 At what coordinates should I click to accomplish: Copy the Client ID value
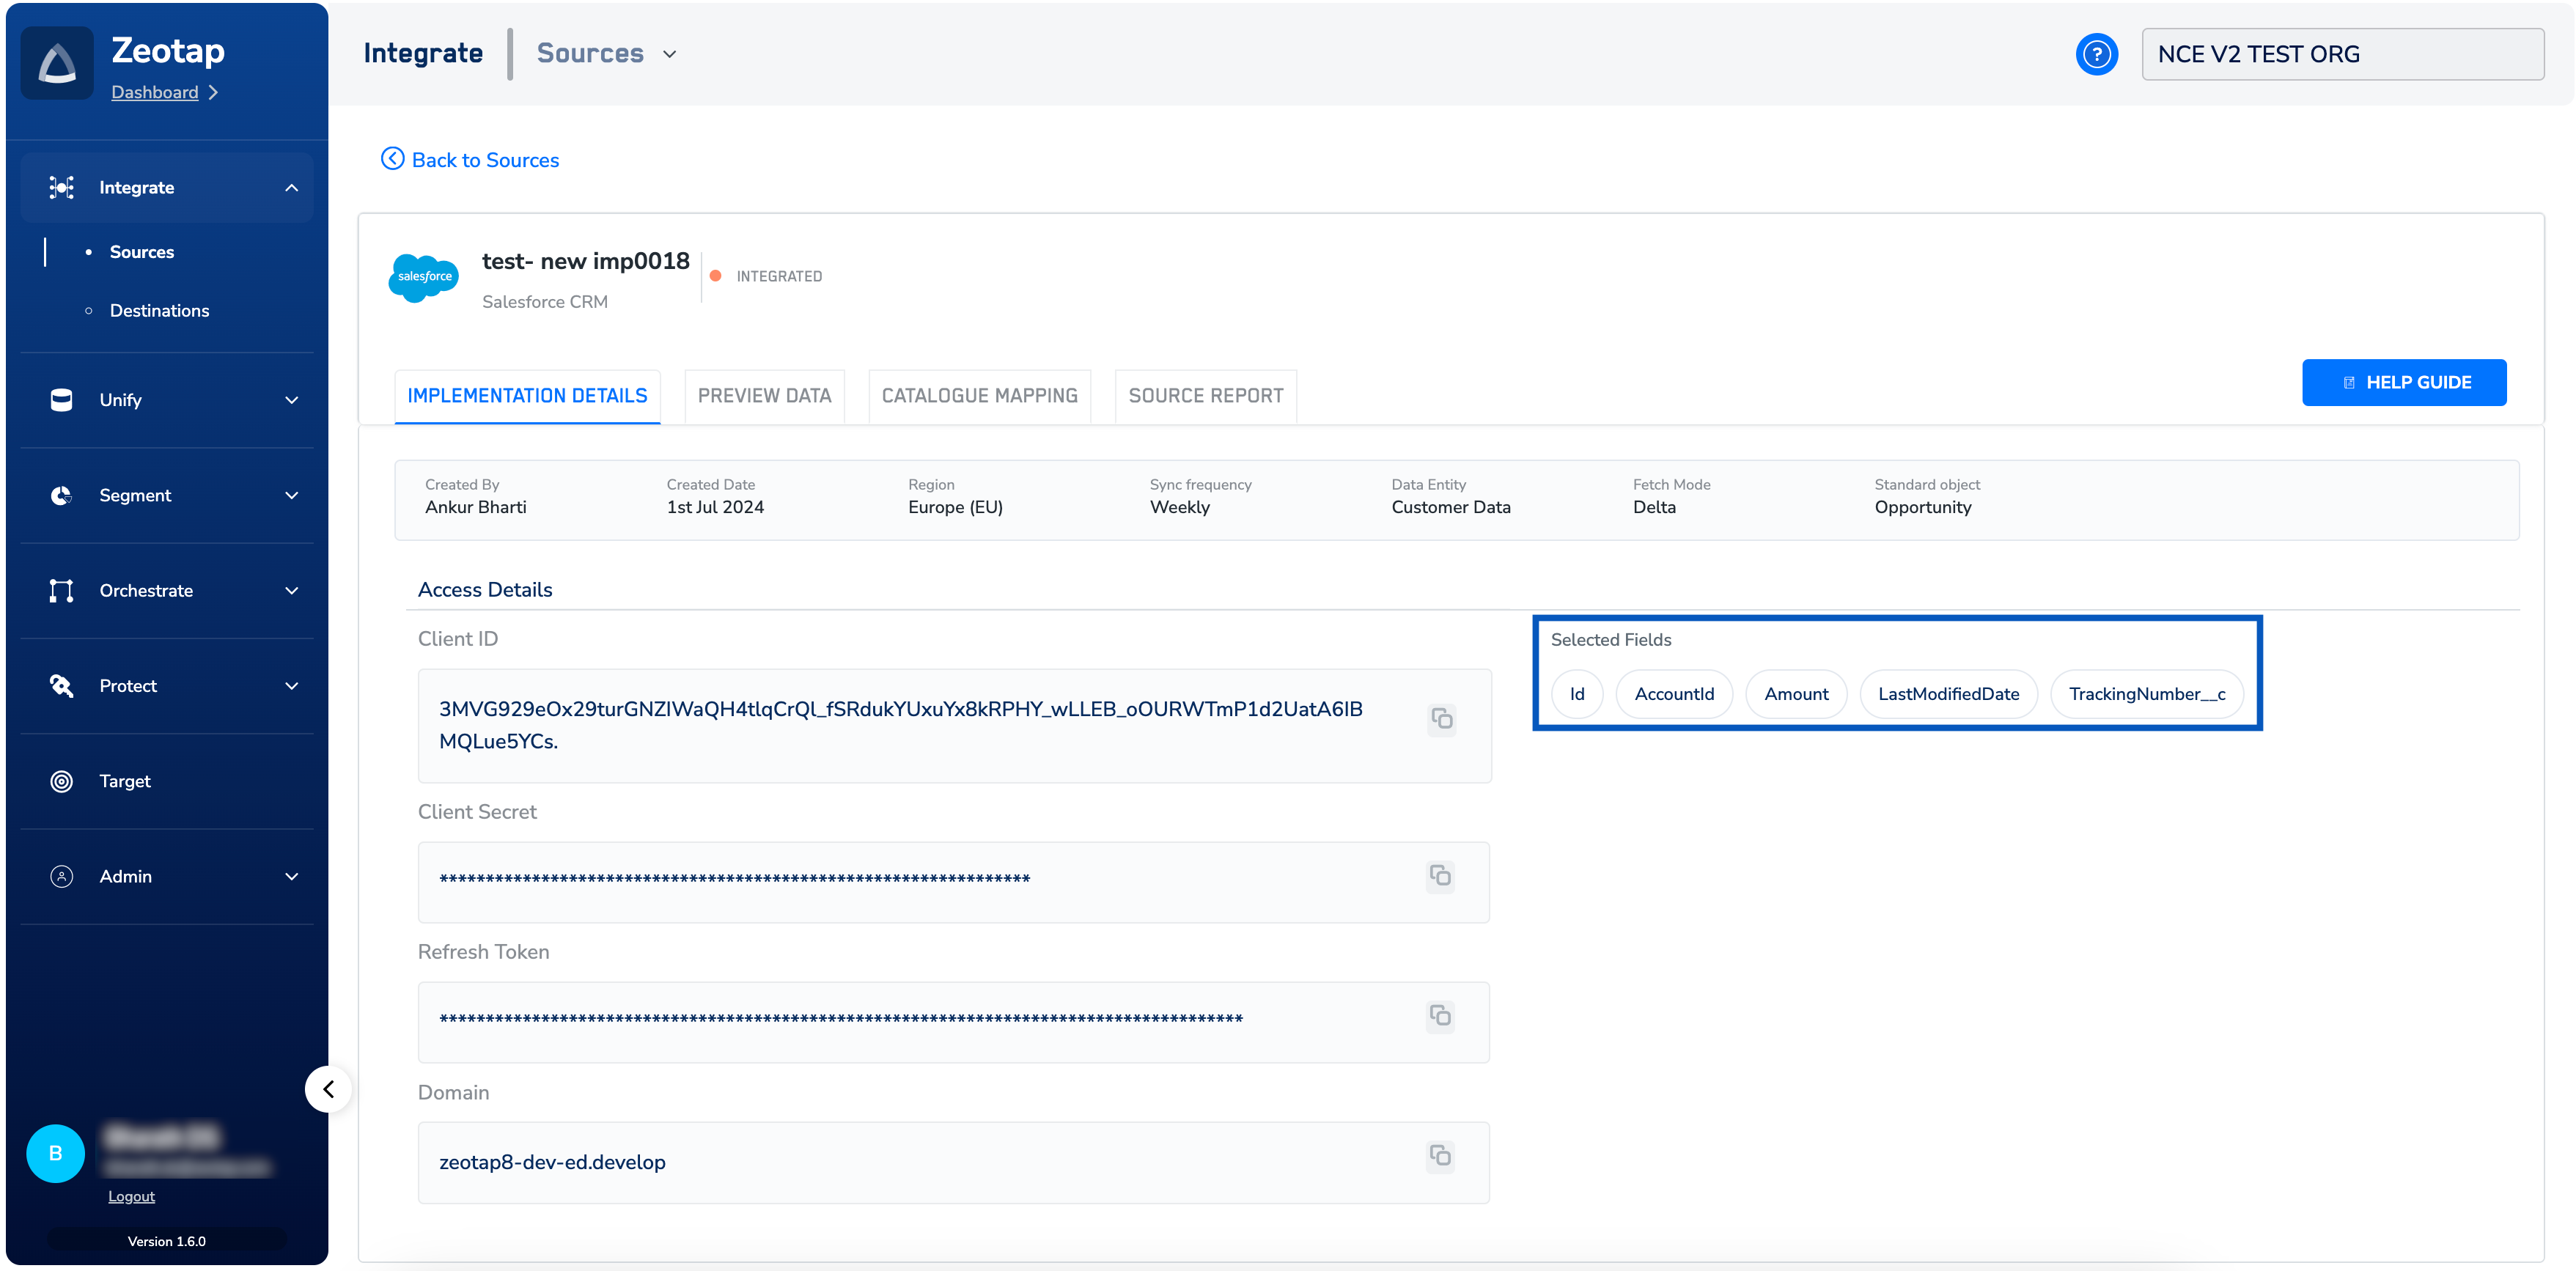(1441, 719)
